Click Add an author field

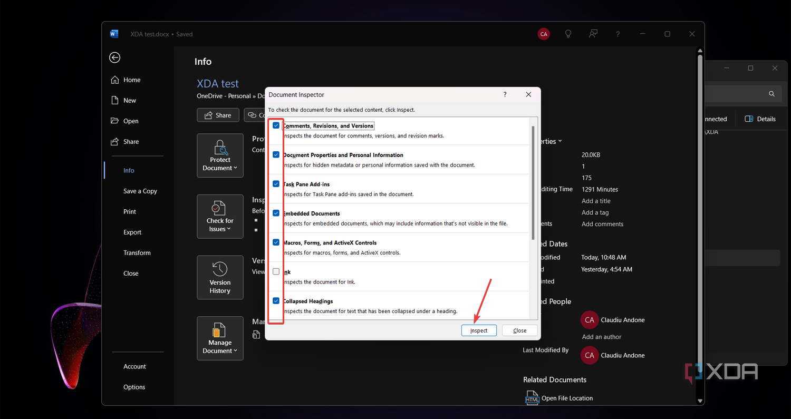coord(602,337)
